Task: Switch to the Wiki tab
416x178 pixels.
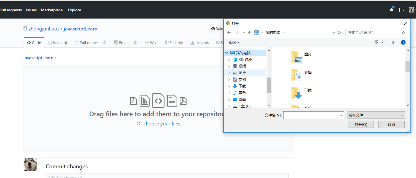Action: pos(151,43)
